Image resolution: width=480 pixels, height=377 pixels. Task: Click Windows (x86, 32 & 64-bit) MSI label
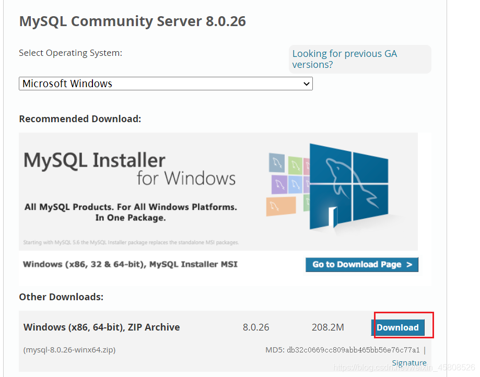coord(130,264)
